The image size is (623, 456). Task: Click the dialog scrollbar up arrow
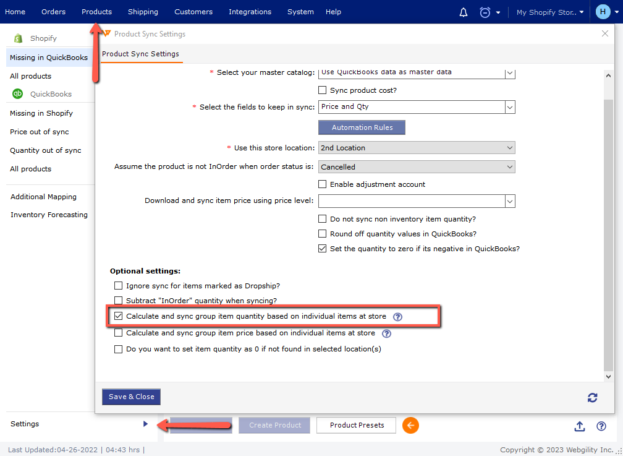coord(608,75)
